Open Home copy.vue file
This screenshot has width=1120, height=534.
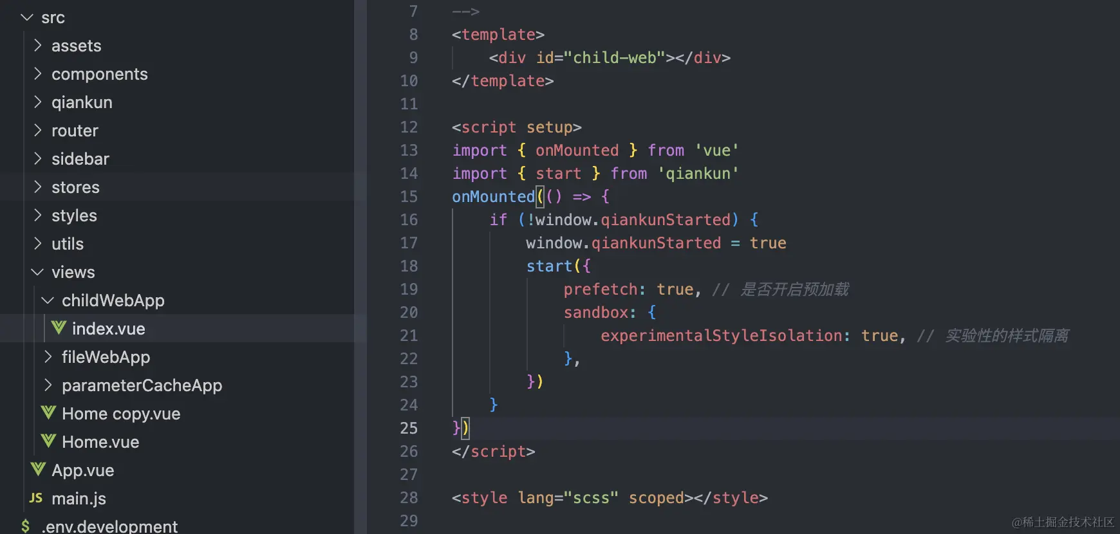[x=121, y=414]
